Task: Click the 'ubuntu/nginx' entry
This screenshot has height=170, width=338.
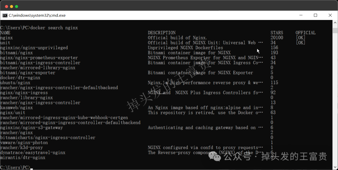Action: tap(15, 83)
